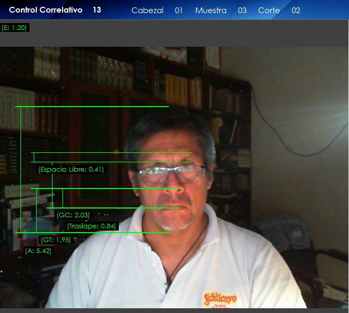Click the Muestra header label
The height and width of the screenshot is (313, 349).
click(x=210, y=11)
